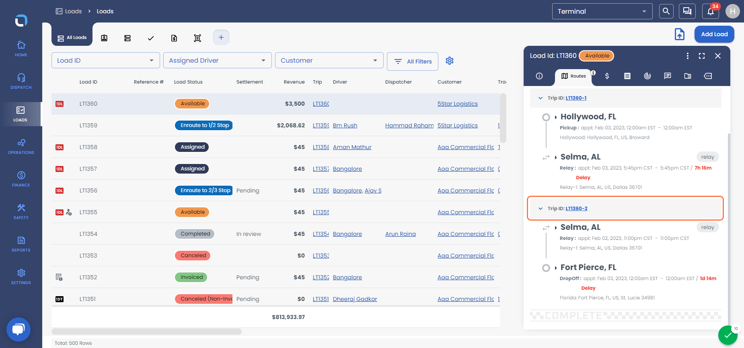This screenshot has width=744, height=348.
Task: Click the Add Load button
Action: 714,34
